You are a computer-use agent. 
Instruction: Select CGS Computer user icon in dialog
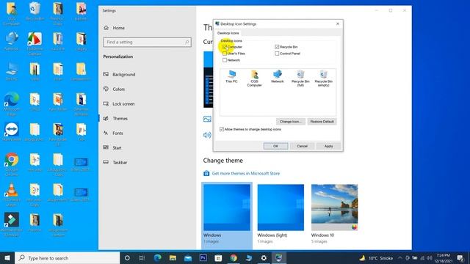255,78
